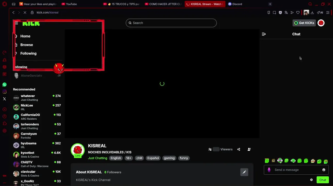The height and width of the screenshot is (186, 333).
Task: Go to Home in Kick sidebar
Action: tap(25, 36)
